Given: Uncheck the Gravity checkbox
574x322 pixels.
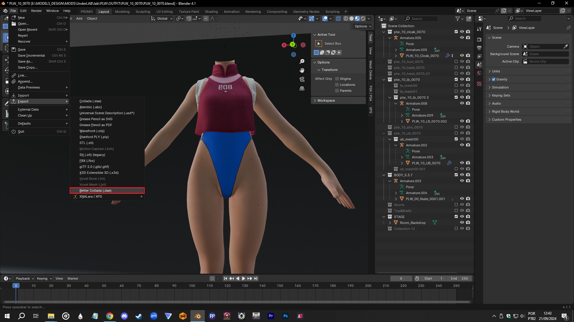Looking at the screenshot, I should pos(494,79).
